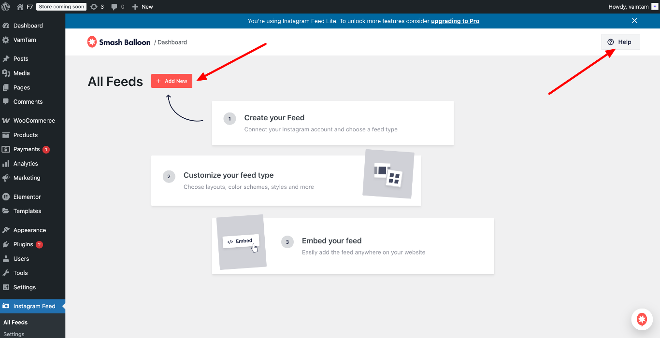Click the Dashboard gauge icon in sidebar
This screenshot has width=660, height=338.
click(6, 26)
